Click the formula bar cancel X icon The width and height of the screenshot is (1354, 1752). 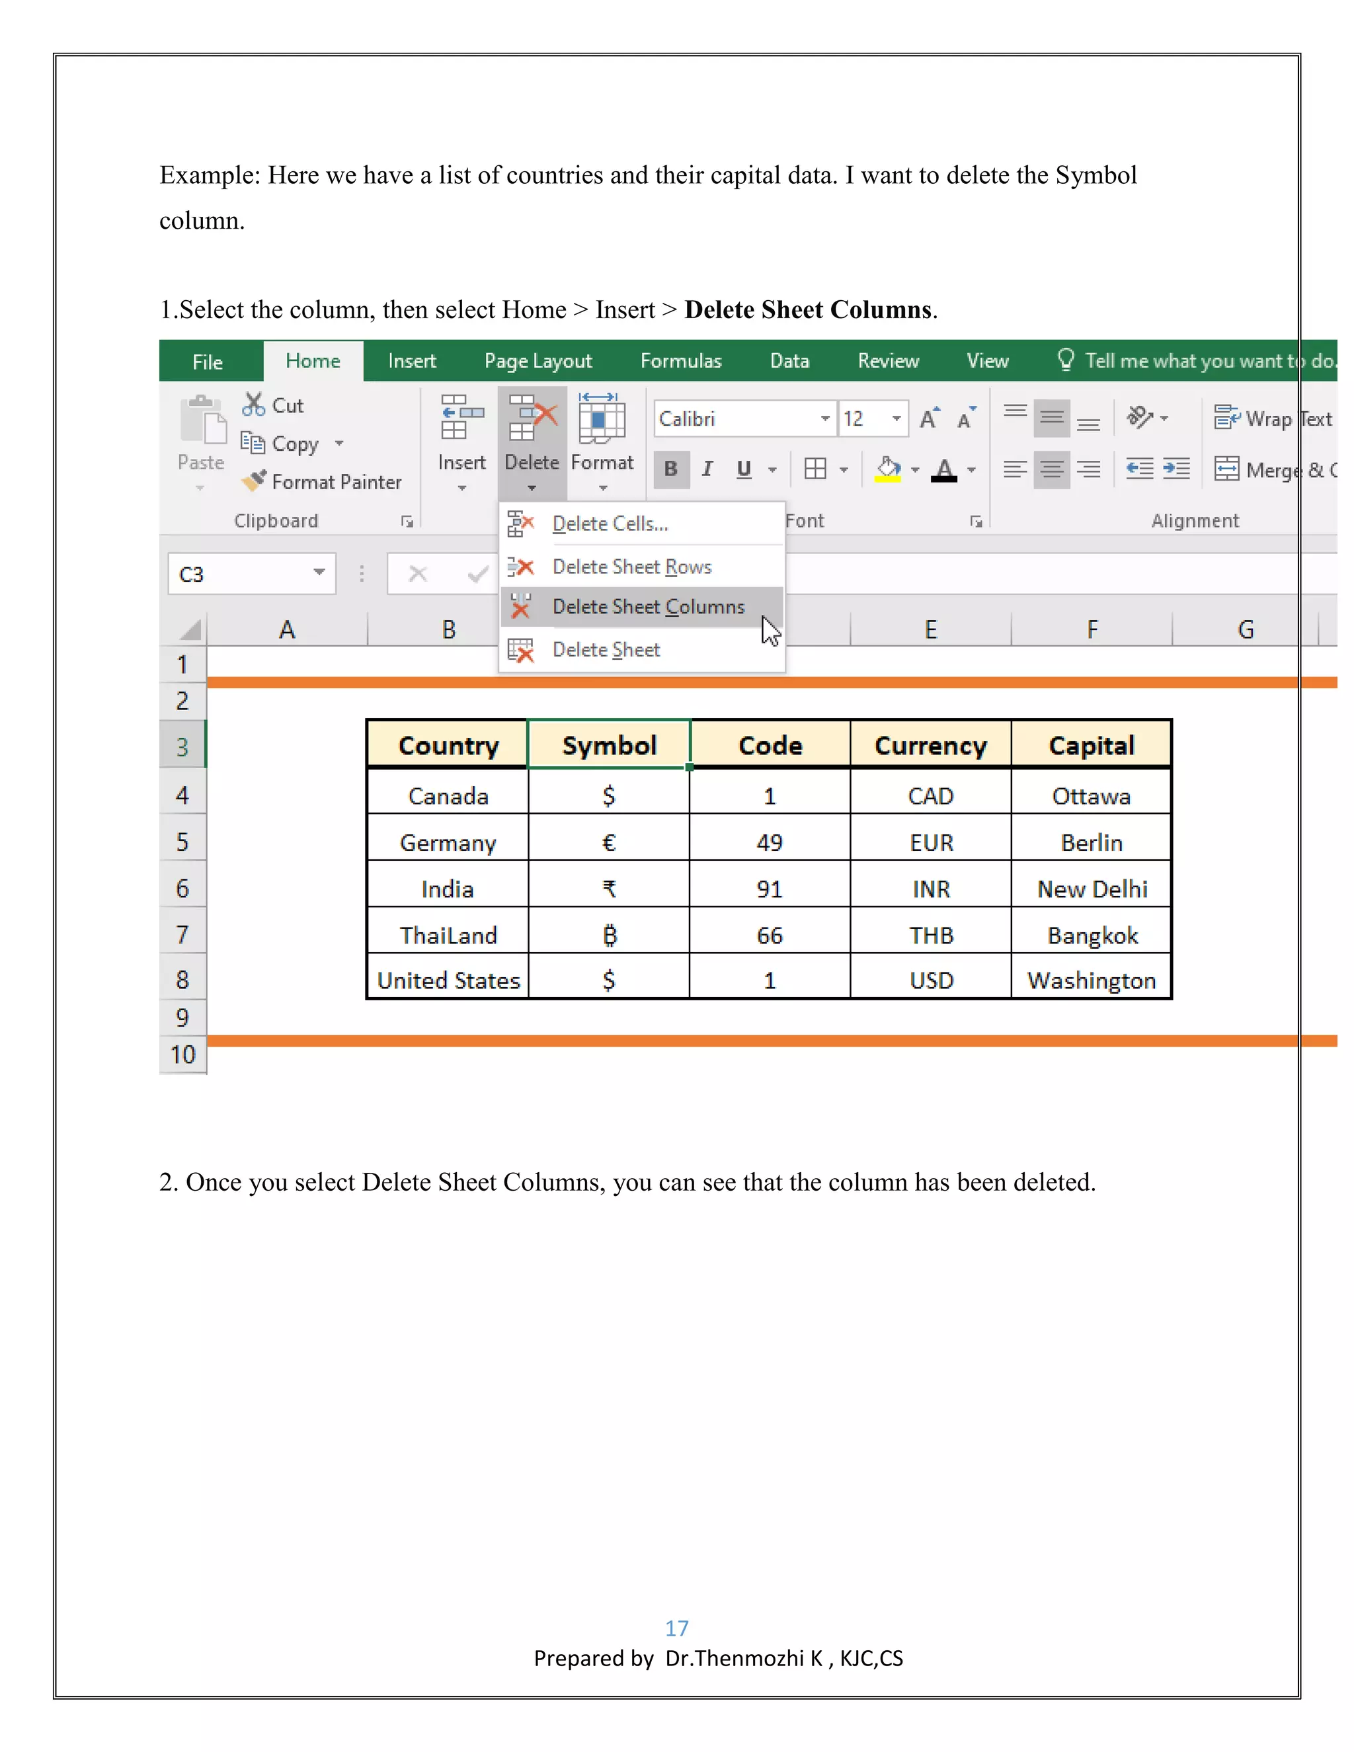(x=418, y=574)
